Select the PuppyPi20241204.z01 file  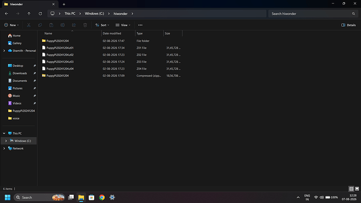(x=111, y=48)
